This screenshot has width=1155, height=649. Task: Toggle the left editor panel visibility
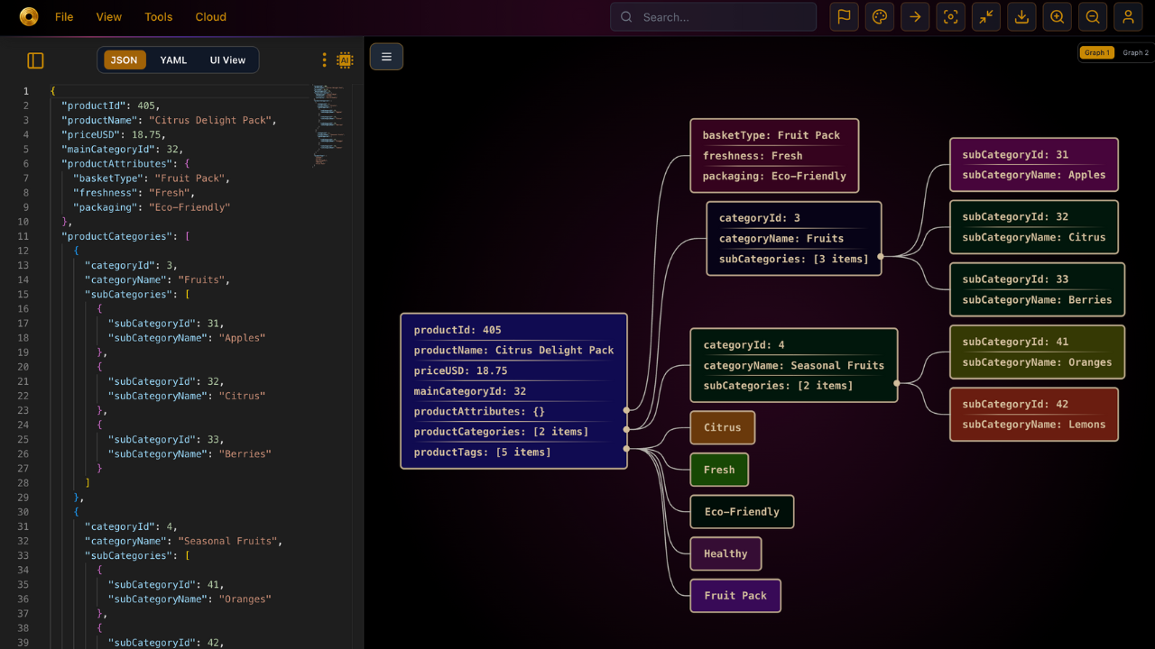pos(35,60)
